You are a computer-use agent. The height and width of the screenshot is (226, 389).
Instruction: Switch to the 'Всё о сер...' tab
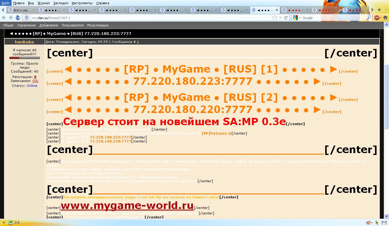(x=22, y=10)
